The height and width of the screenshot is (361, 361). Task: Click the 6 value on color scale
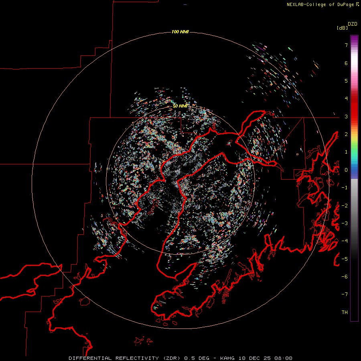coord(346,63)
